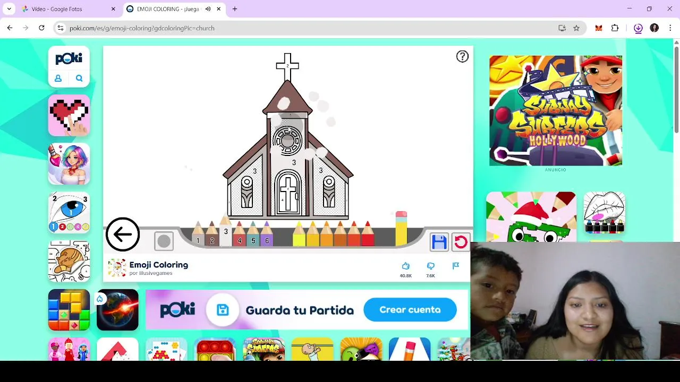Select white pencil number 3
680x382 pixels.
pyautogui.click(x=225, y=231)
